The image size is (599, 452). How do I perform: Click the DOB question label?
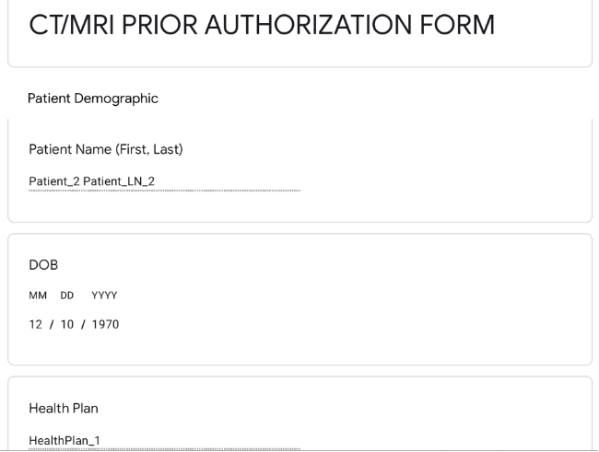43,265
